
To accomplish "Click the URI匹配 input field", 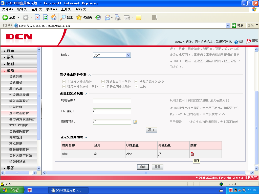I will click(112, 111).
